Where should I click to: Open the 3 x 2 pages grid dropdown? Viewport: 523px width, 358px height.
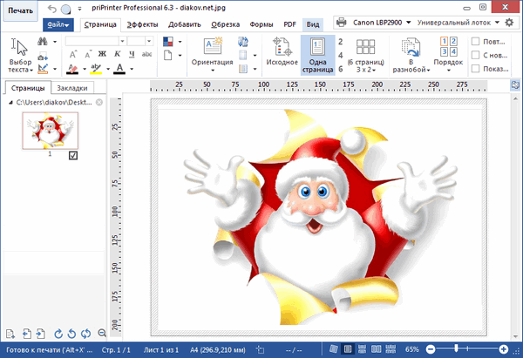[365, 56]
